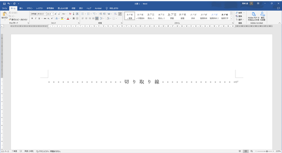Screen dimensions: 282x153
Task: Apply the yellow text highlight color
Action: [62, 18]
